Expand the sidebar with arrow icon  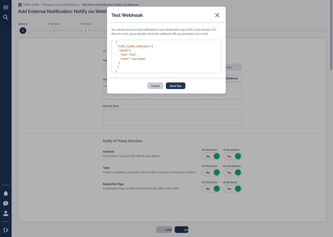(x=6, y=230)
